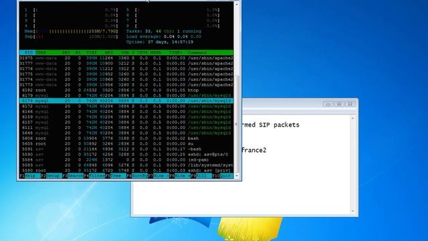
Task: Select apache2 process row with PID 31774
Action: coord(126,80)
